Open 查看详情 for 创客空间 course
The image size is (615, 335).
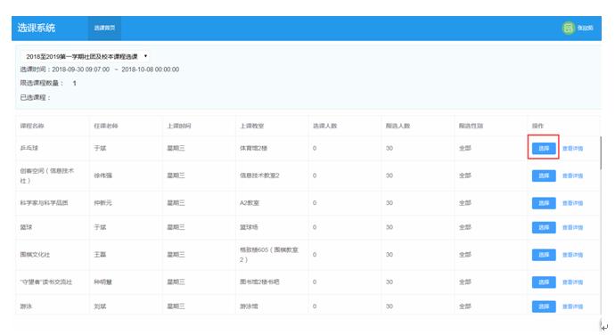point(572,176)
